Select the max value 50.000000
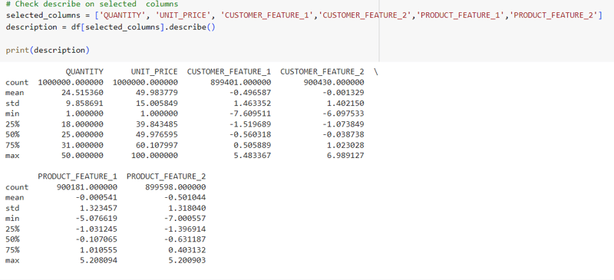This screenshot has height=280, width=614. pyautogui.click(x=82, y=156)
